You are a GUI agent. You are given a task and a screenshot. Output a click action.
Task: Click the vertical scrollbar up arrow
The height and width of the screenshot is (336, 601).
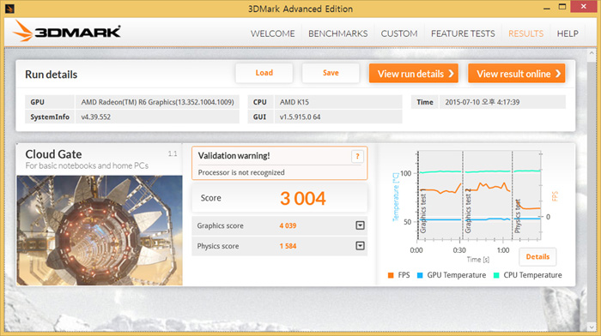592,54
